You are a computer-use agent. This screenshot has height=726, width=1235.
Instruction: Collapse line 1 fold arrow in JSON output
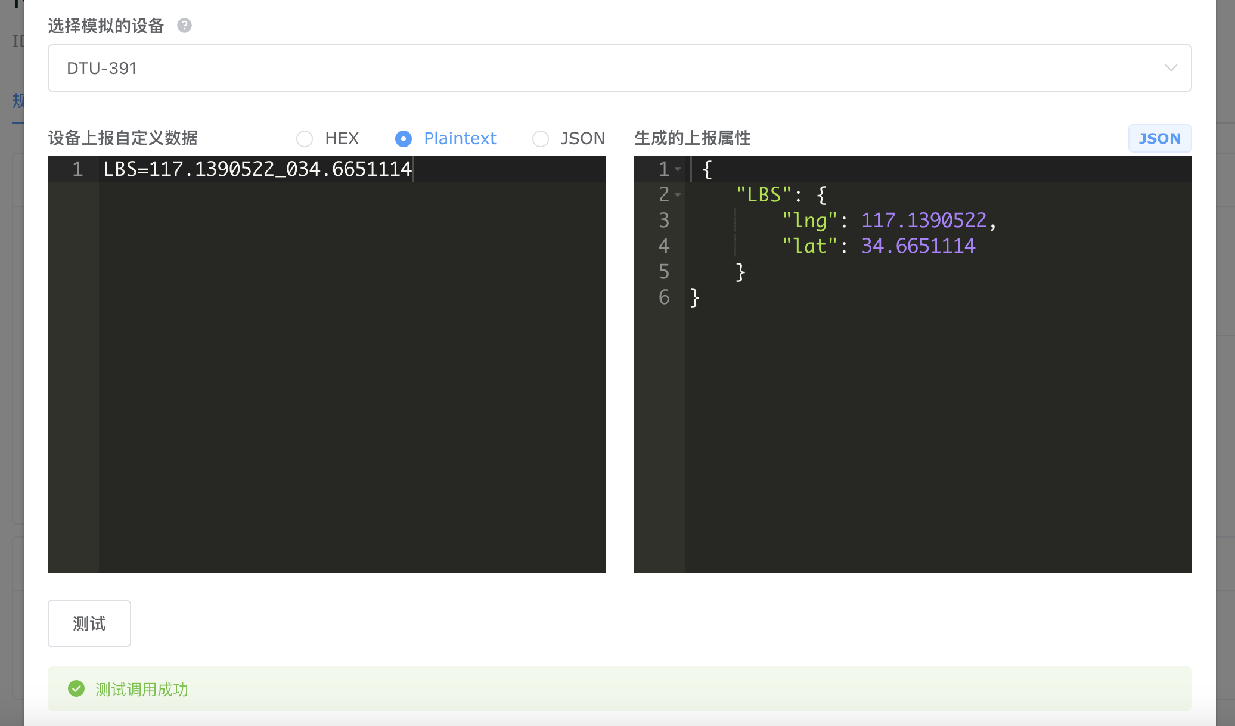(678, 170)
